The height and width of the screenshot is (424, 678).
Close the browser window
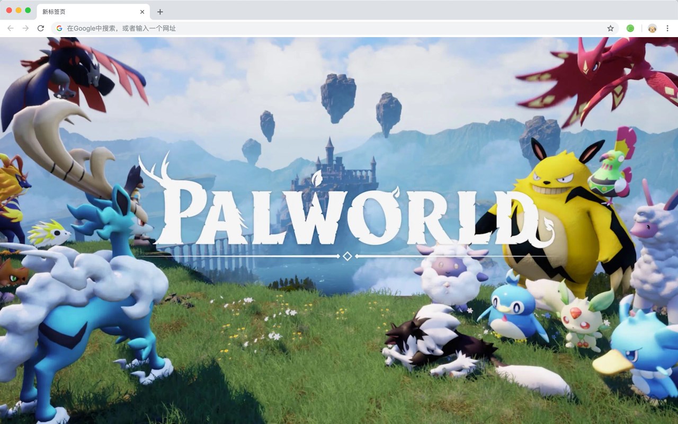click(9, 10)
